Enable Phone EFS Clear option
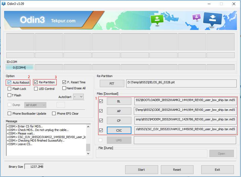Screen dimensions: 241x177 point(54,114)
